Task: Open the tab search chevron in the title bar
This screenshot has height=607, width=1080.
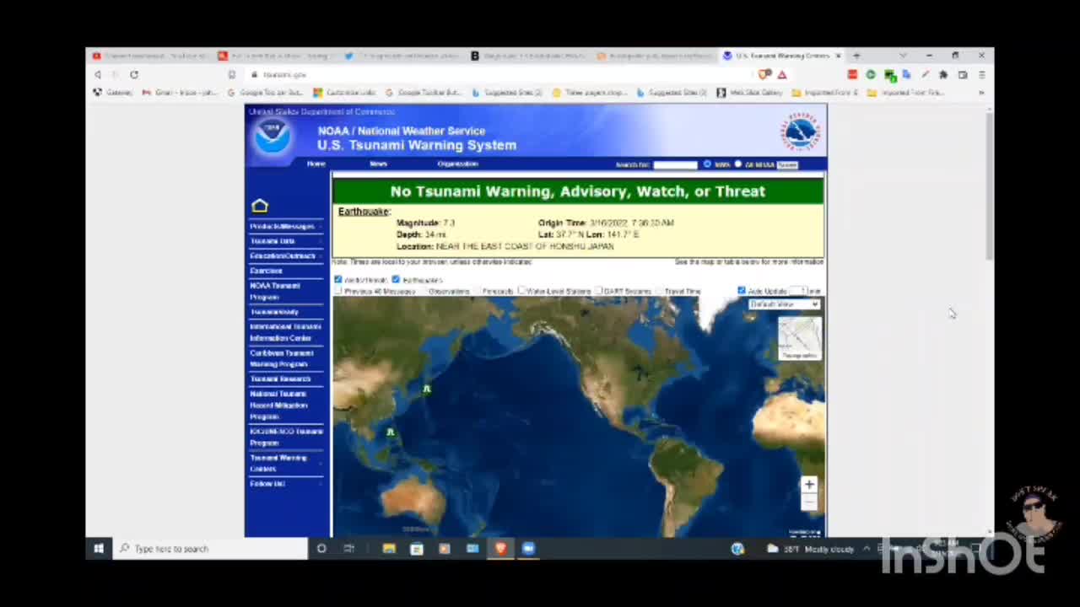Action: (x=903, y=56)
